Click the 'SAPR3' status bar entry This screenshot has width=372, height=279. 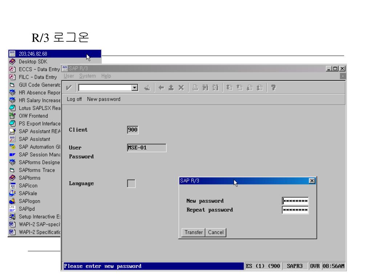click(x=295, y=266)
